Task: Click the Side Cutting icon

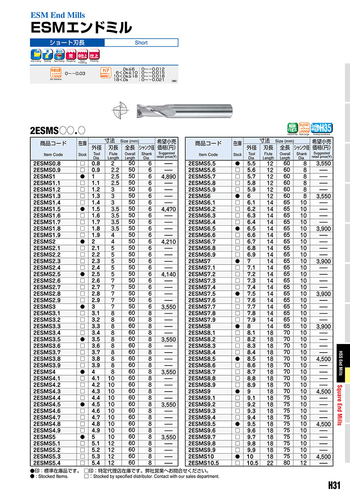Action: pyautogui.click(x=36, y=55)
